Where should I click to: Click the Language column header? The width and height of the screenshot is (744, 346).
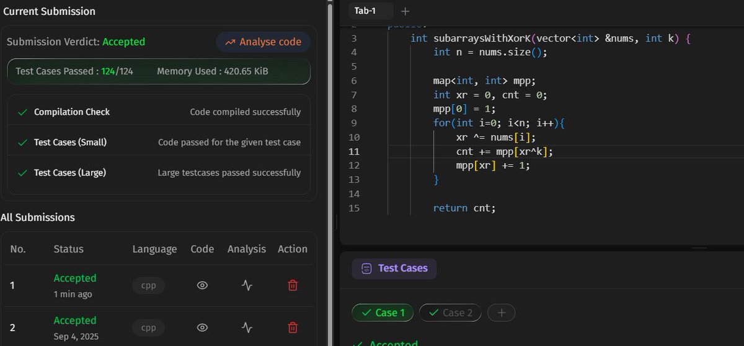[154, 249]
